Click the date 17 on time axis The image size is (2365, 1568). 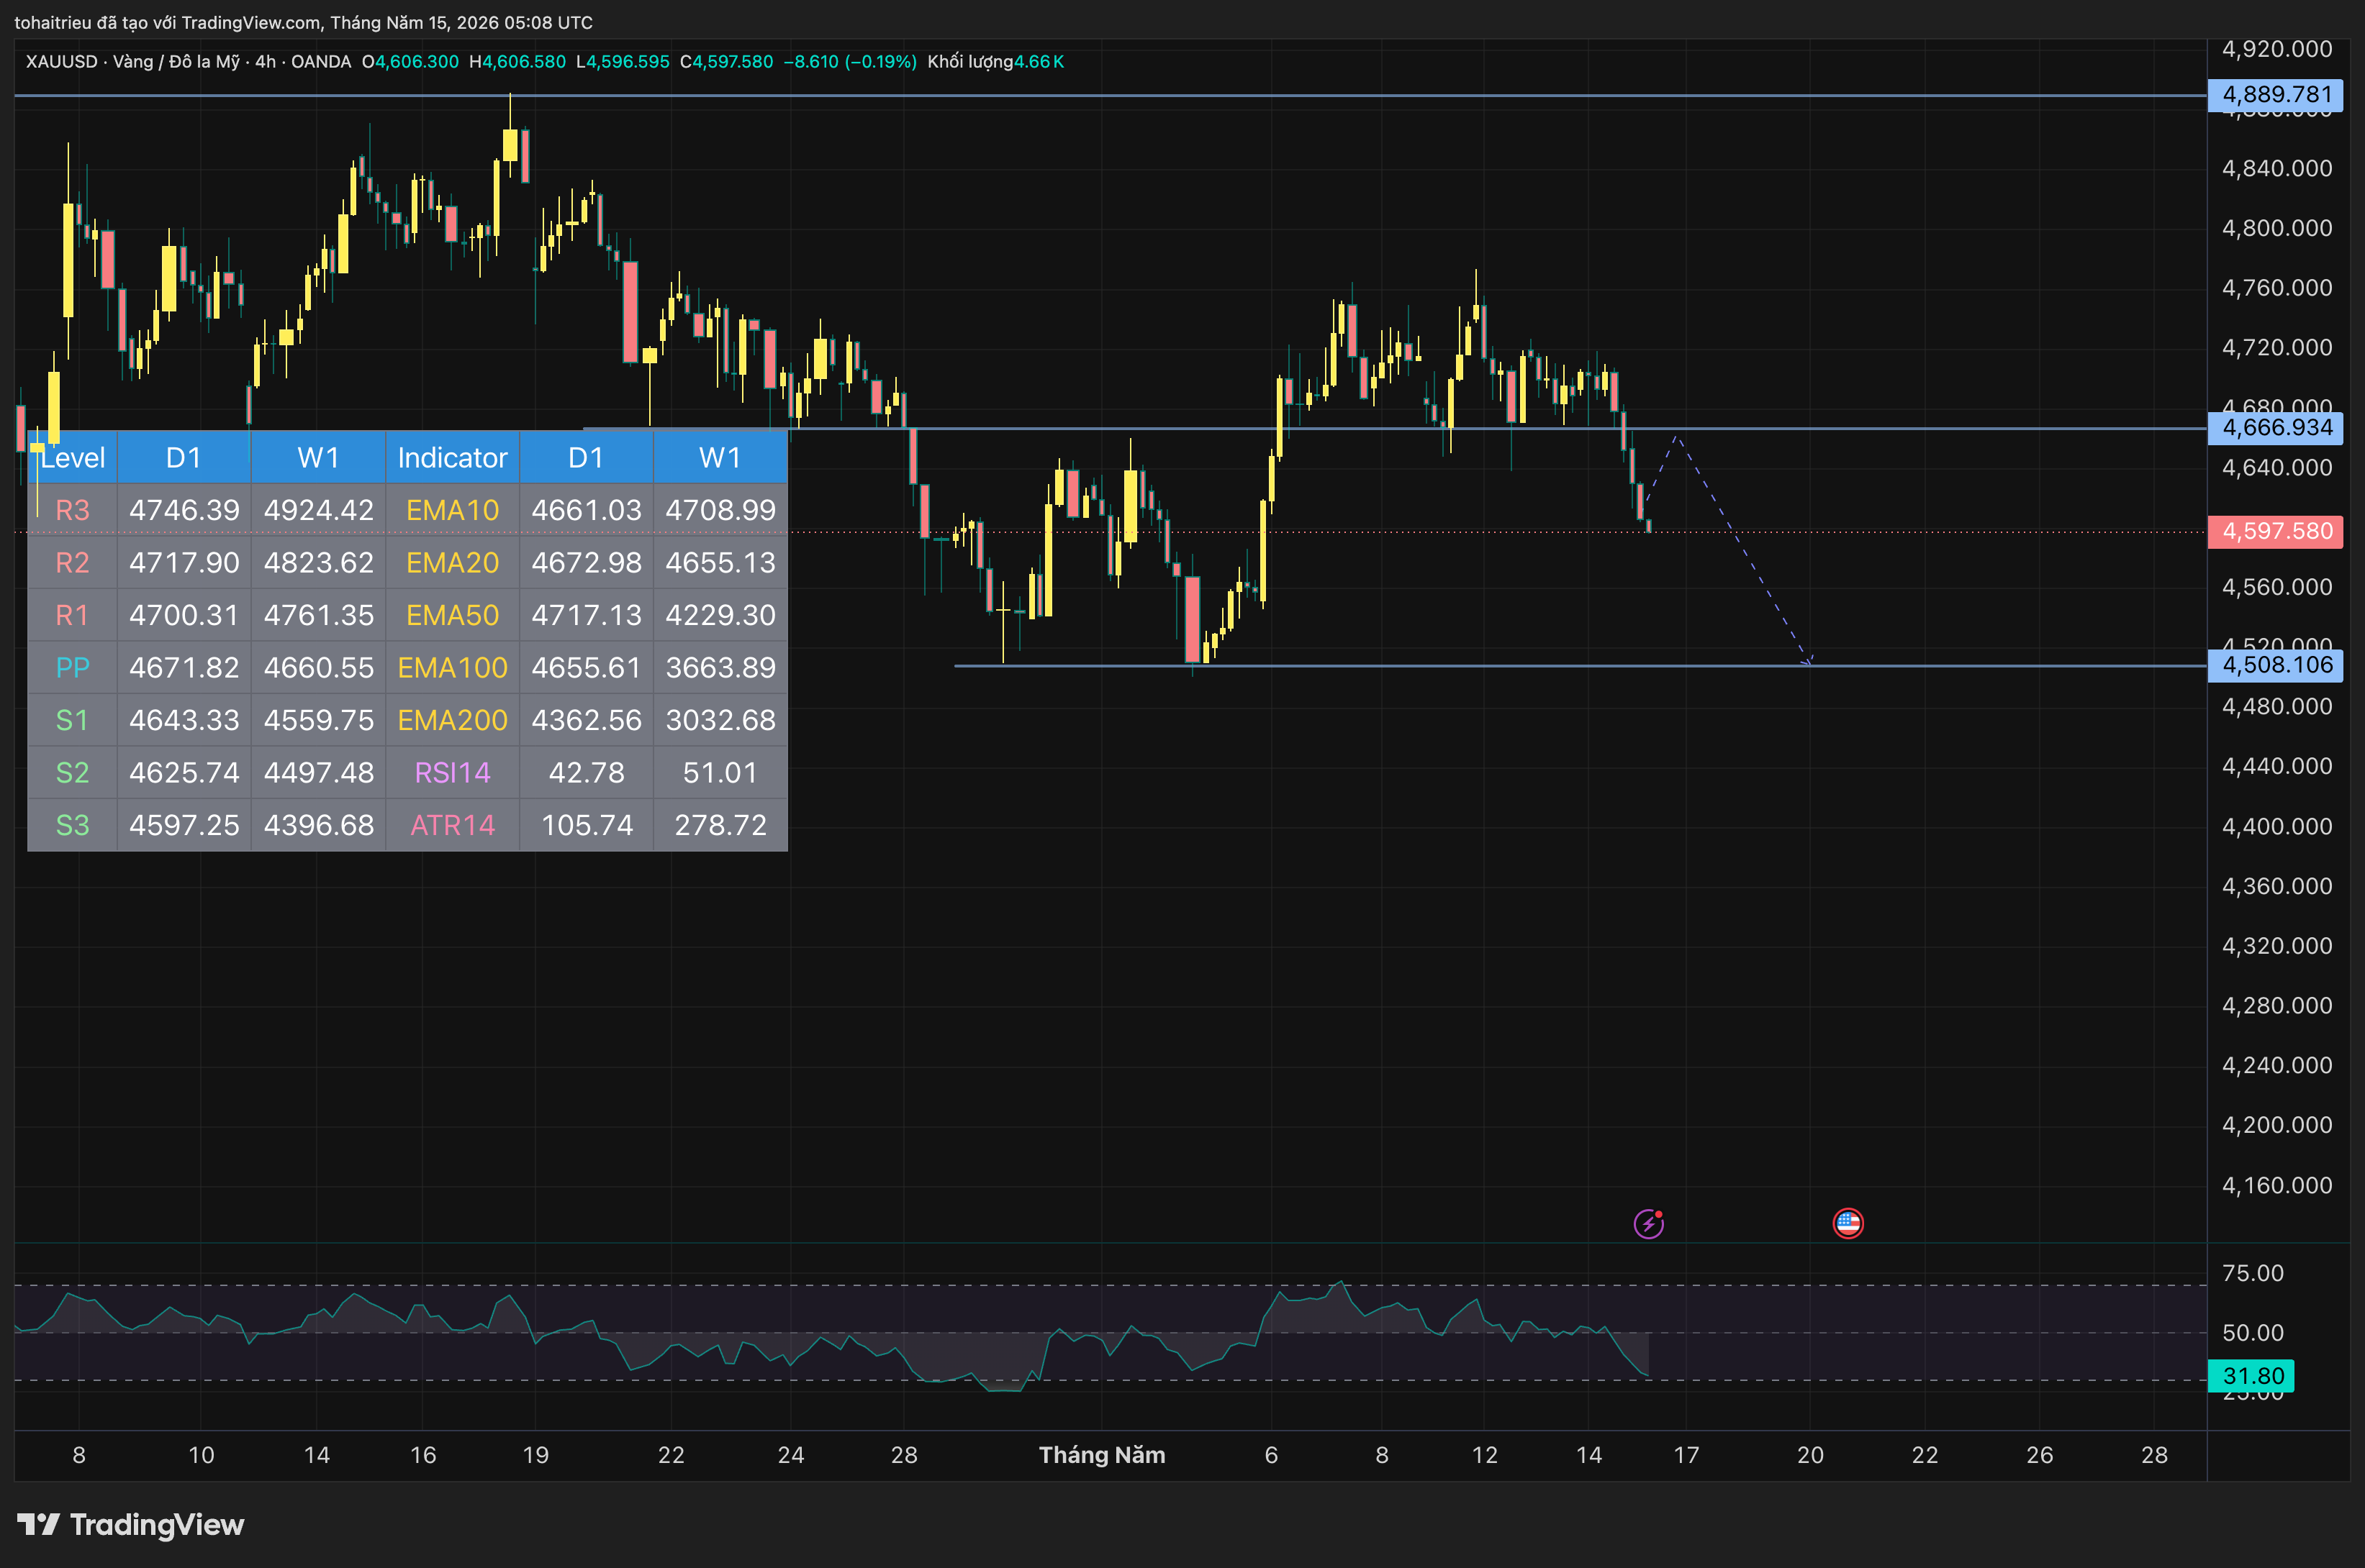coord(1686,1455)
